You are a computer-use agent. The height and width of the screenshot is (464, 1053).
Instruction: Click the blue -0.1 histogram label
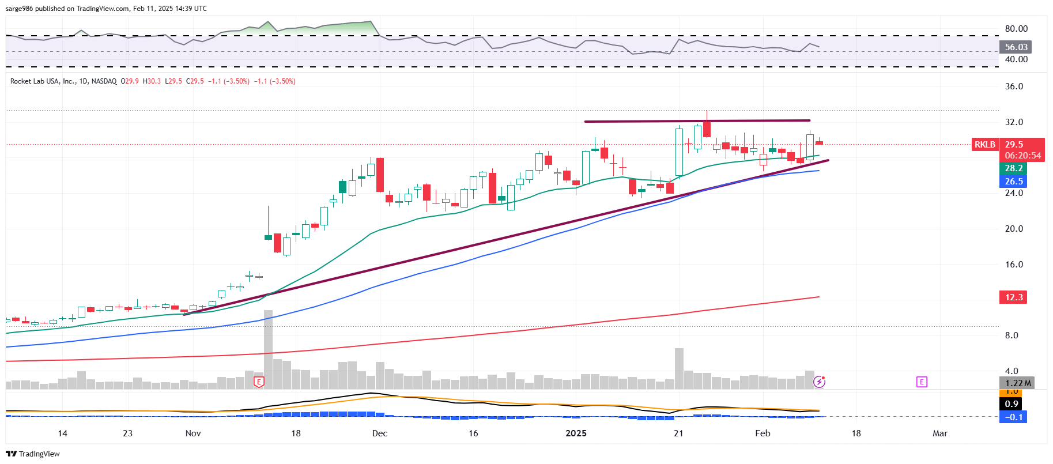click(x=1013, y=417)
